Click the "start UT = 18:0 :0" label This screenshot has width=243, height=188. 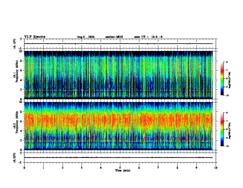[148, 37]
